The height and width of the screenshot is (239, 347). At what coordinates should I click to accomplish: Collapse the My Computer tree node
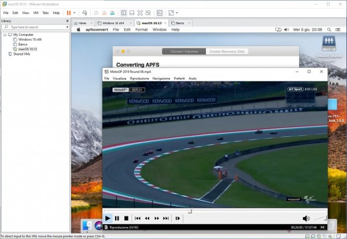[x=4, y=35]
